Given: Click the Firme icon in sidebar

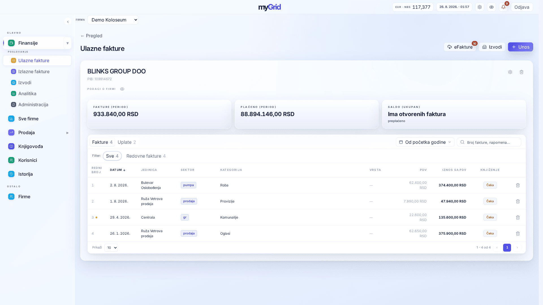Looking at the screenshot, I should 11,197.
